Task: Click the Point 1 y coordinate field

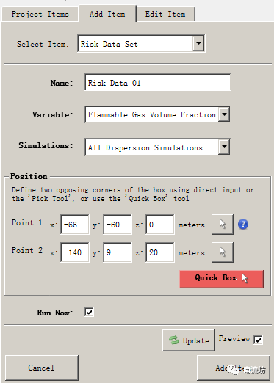Action: pos(118,225)
